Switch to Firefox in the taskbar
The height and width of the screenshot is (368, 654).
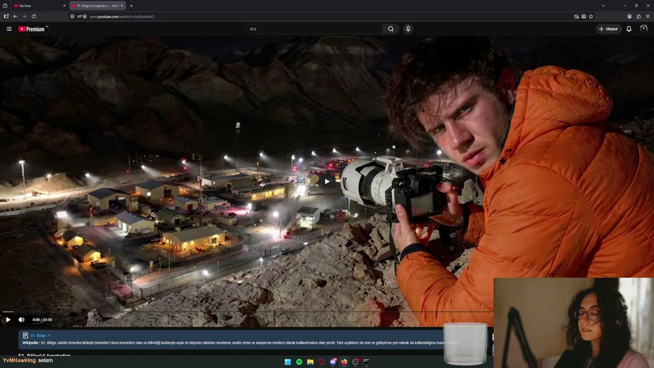[344, 362]
